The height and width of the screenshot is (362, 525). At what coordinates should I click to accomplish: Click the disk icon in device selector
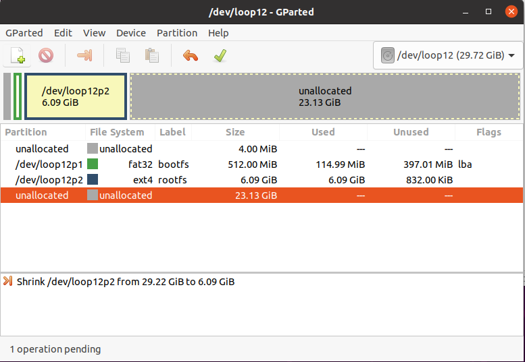(x=387, y=55)
